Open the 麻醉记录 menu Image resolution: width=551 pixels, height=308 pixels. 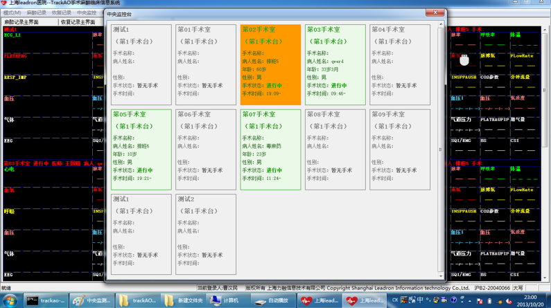[x=36, y=12]
